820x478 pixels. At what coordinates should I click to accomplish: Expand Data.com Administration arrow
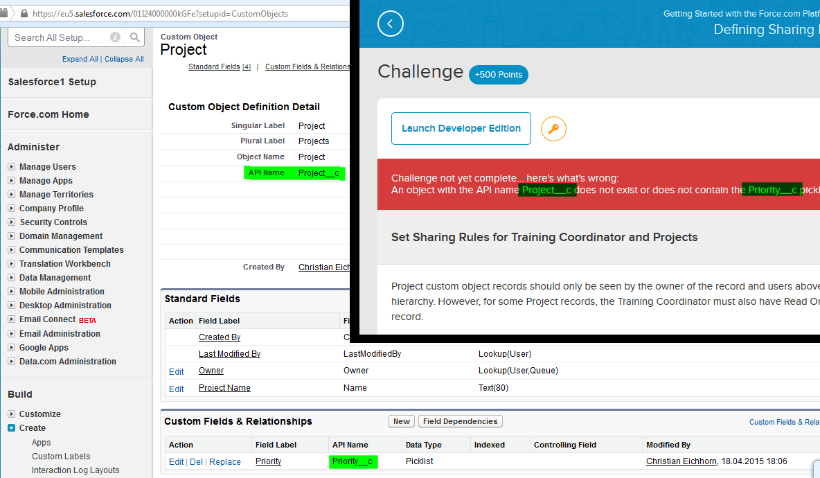tap(12, 362)
